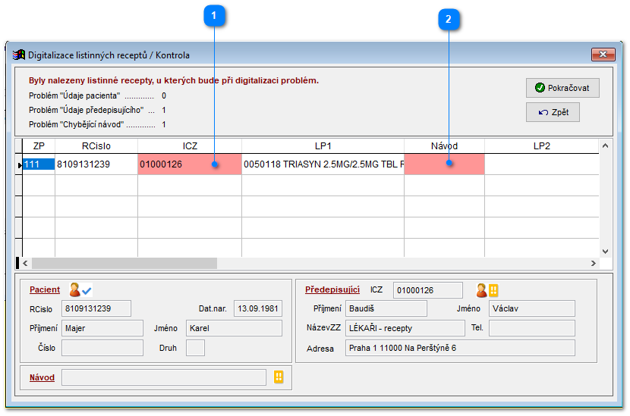630x416 pixels.
Task: Click the blue annotation marker number 2
Action: click(x=449, y=21)
